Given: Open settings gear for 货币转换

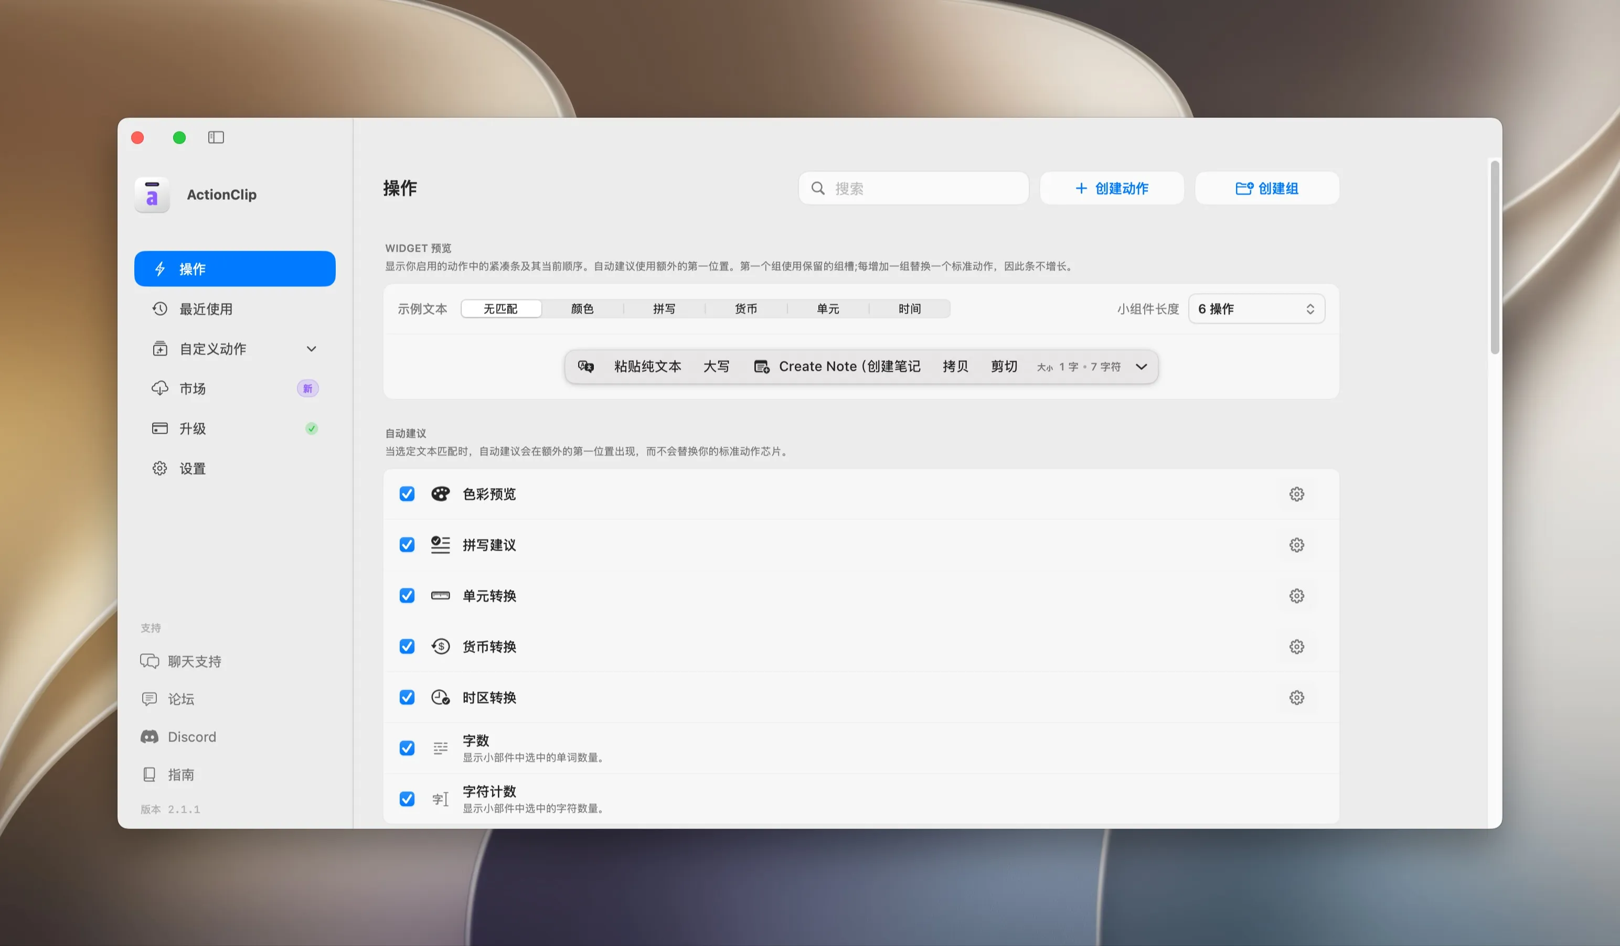Looking at the screenshot, I should point(1297,647).
